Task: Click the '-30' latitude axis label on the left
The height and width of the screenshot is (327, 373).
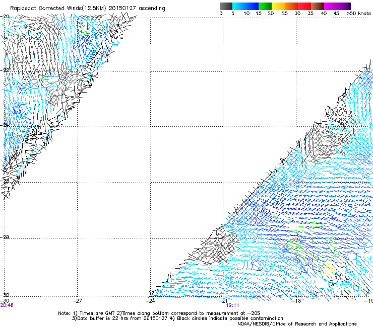Action: point(5,295)
